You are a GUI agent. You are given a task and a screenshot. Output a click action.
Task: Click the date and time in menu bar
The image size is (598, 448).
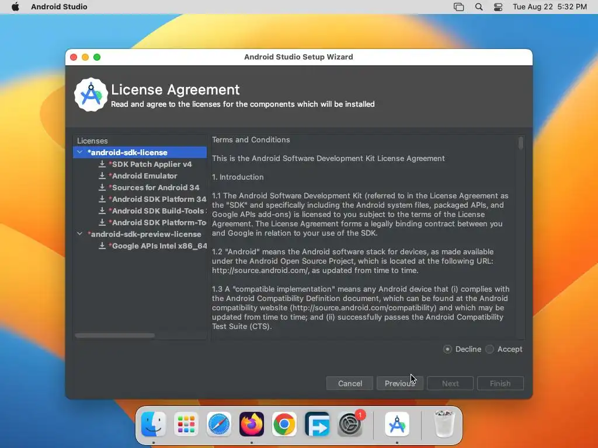point(550,6)
